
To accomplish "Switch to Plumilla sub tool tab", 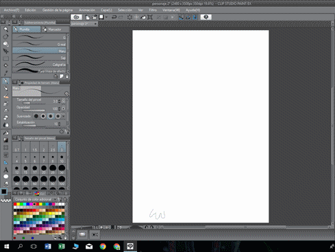I will (27, 29).
